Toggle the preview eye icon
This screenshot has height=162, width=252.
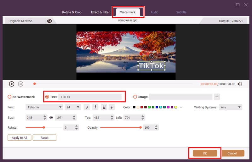coord(49,21)
